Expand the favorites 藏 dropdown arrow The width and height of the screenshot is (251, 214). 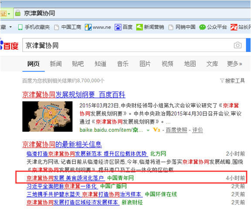10,27
